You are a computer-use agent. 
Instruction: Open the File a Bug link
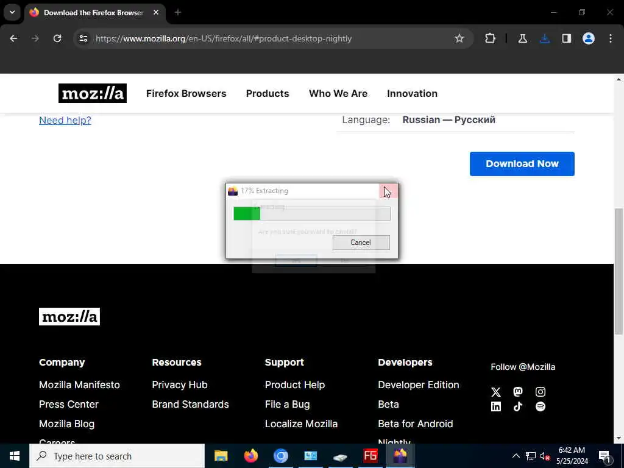click(288, 405)
